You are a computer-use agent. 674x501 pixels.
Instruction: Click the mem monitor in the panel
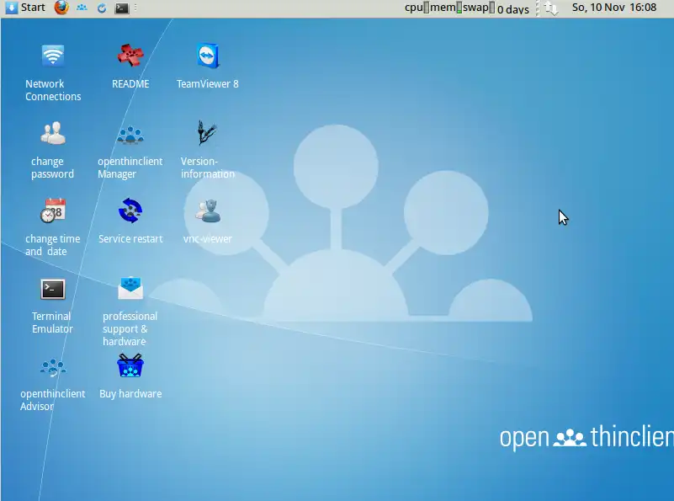pyautogui.click(x=446, y=8)
